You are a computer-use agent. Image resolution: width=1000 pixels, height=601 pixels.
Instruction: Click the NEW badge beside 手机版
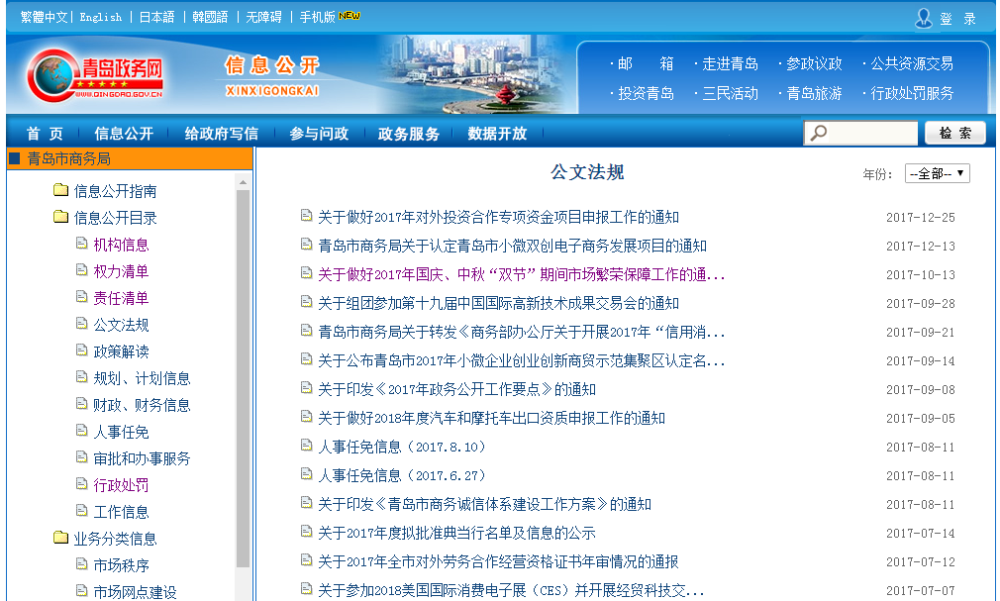click(349, 16)
